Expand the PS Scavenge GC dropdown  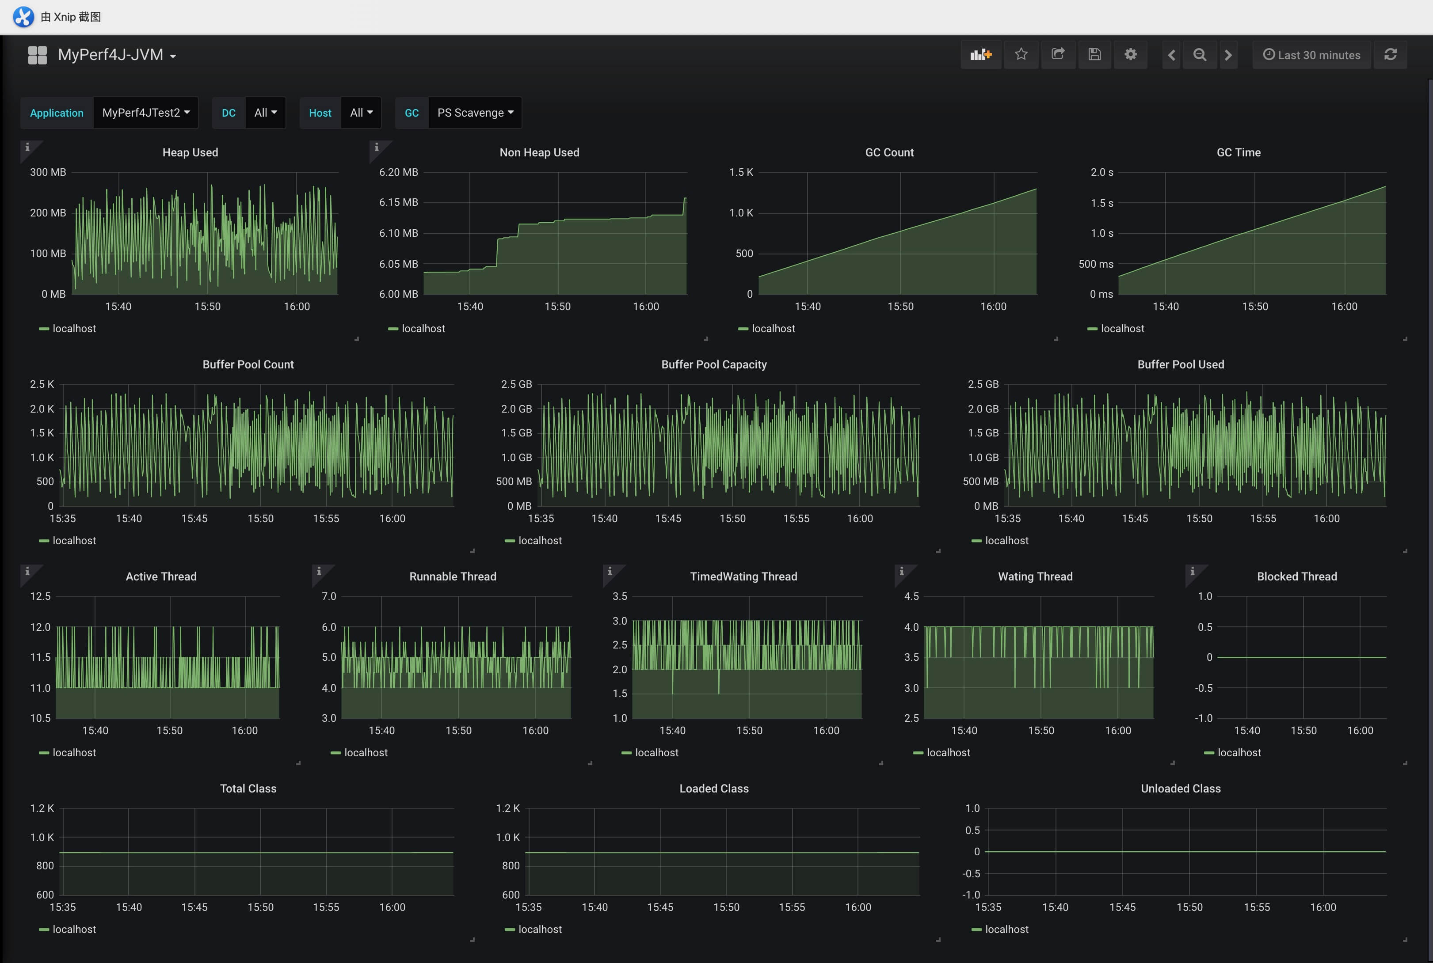[x=474, y=112]
